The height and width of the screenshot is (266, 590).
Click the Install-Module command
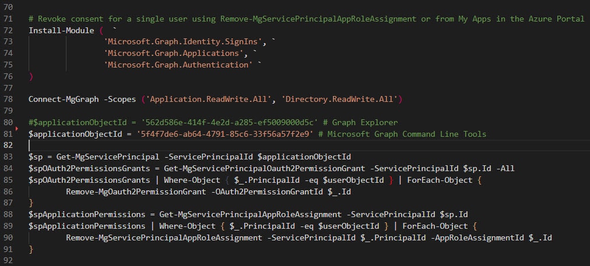click(x=61, y=30)
